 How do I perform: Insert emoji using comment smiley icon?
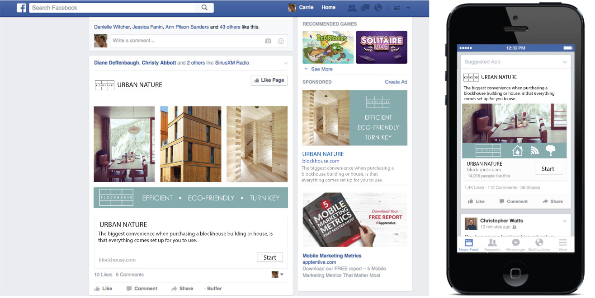click(281, 41)
